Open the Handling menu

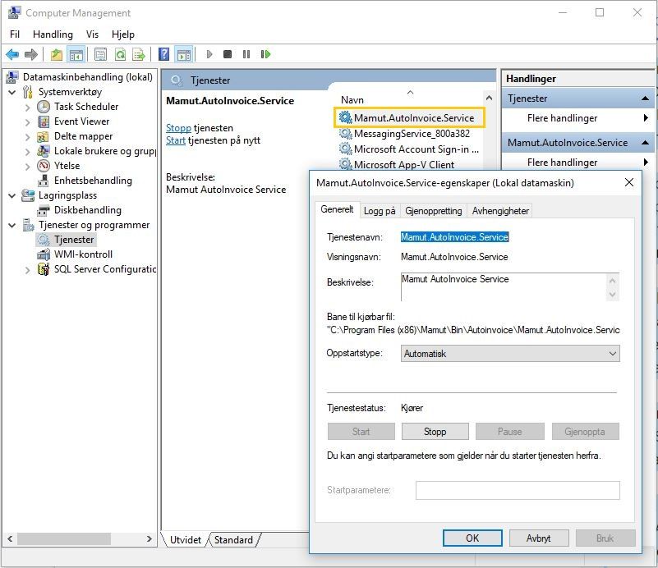point(53,34)
